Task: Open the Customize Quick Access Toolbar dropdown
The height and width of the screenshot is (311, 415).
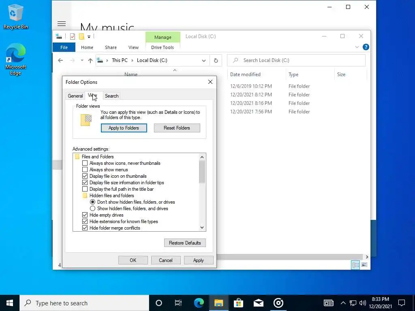Action: (89, 37)
